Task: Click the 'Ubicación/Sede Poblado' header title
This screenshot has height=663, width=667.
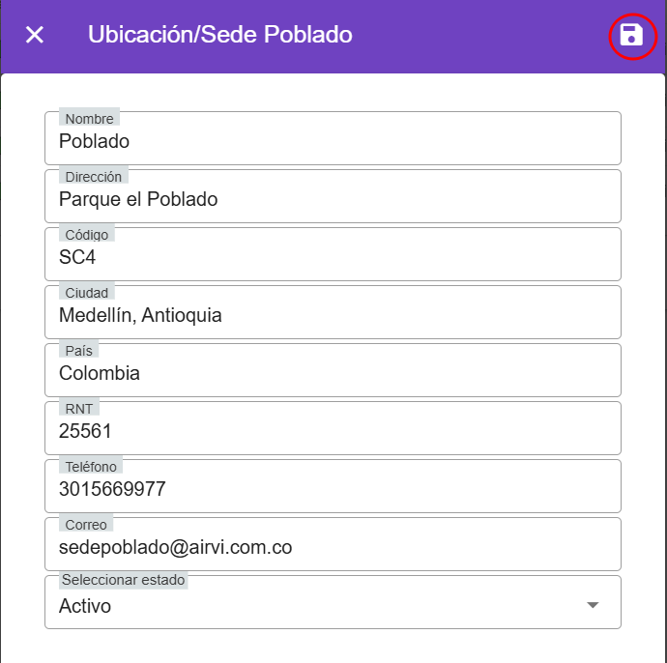Action: tap(219, 36)
